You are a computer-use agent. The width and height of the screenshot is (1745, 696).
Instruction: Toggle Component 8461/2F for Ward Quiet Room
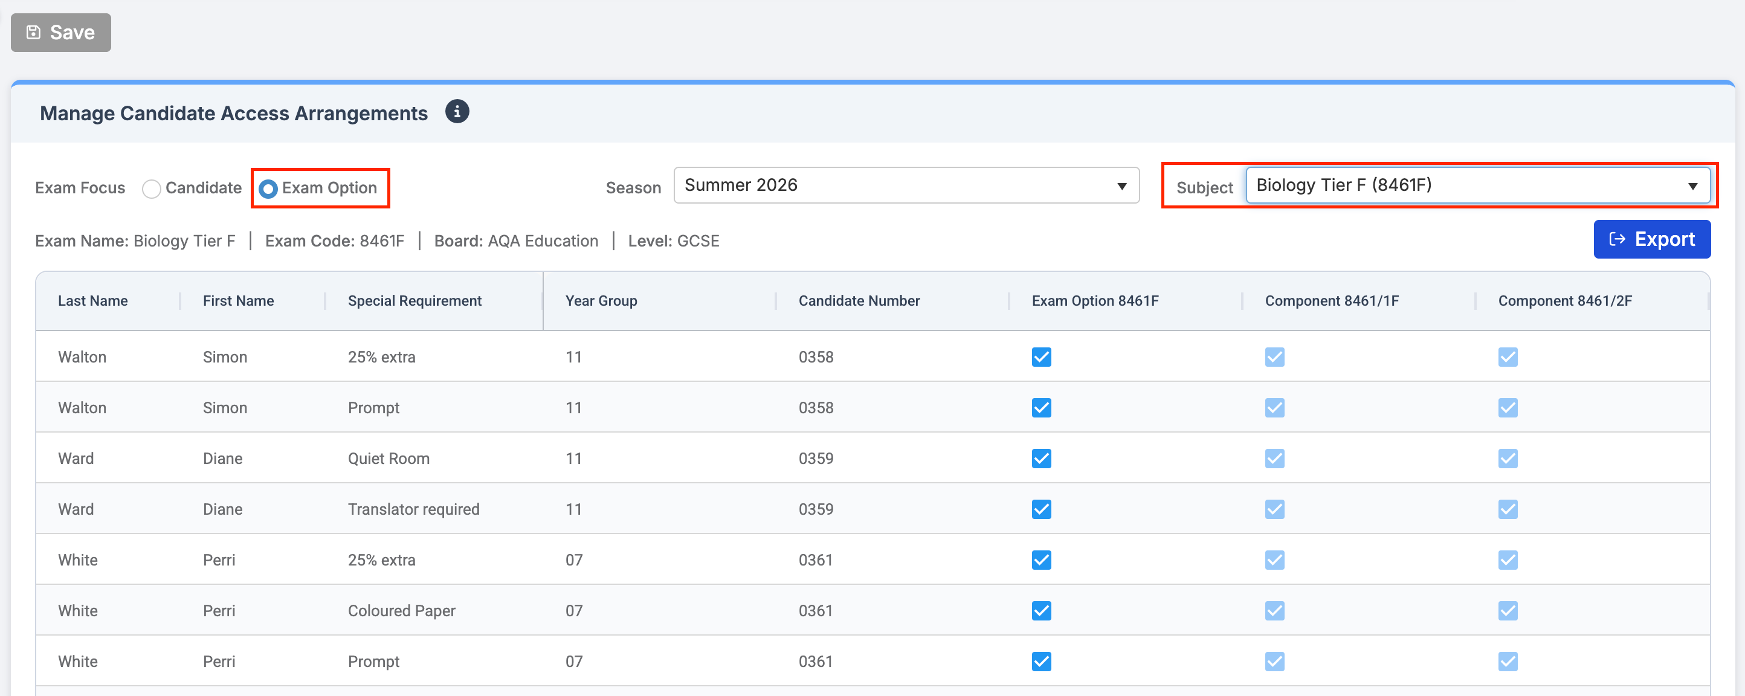coord(1507,459)
